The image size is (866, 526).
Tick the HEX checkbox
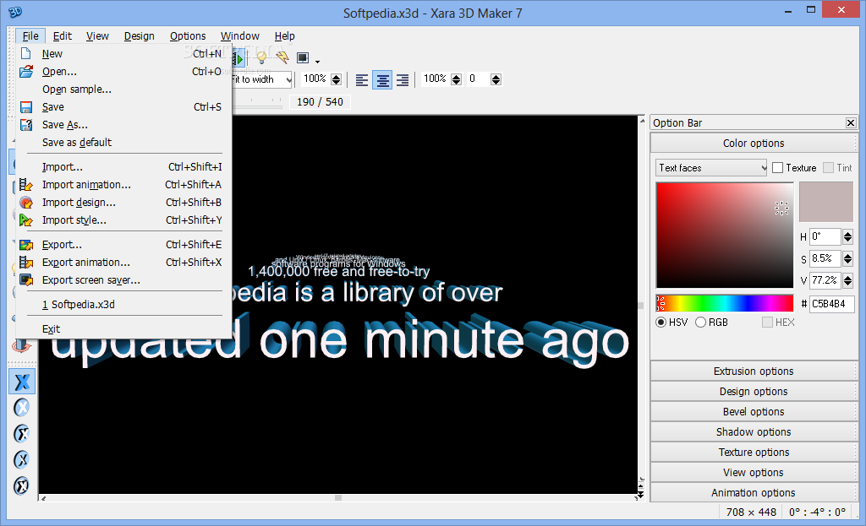[767, 322]
